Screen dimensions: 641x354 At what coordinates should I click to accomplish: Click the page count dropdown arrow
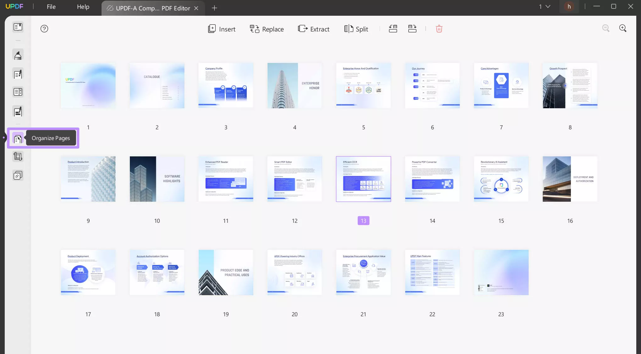[x=549, y=7]
